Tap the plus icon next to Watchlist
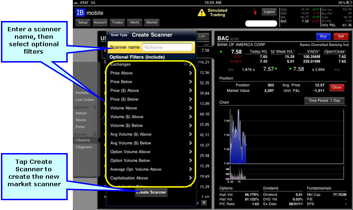This screenshot has height=210, width=353. click(95, 107)
